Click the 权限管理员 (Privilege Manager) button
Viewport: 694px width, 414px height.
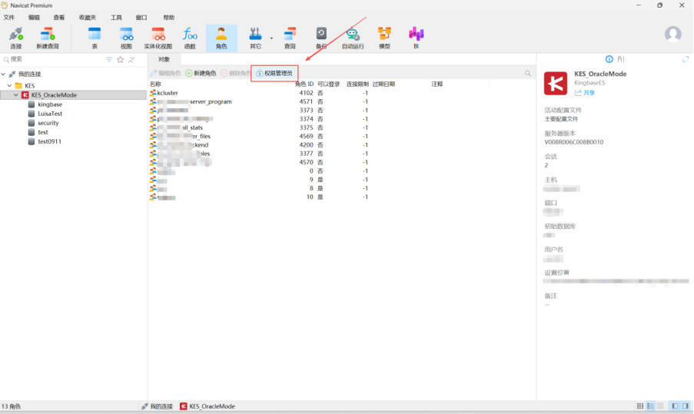274,73
